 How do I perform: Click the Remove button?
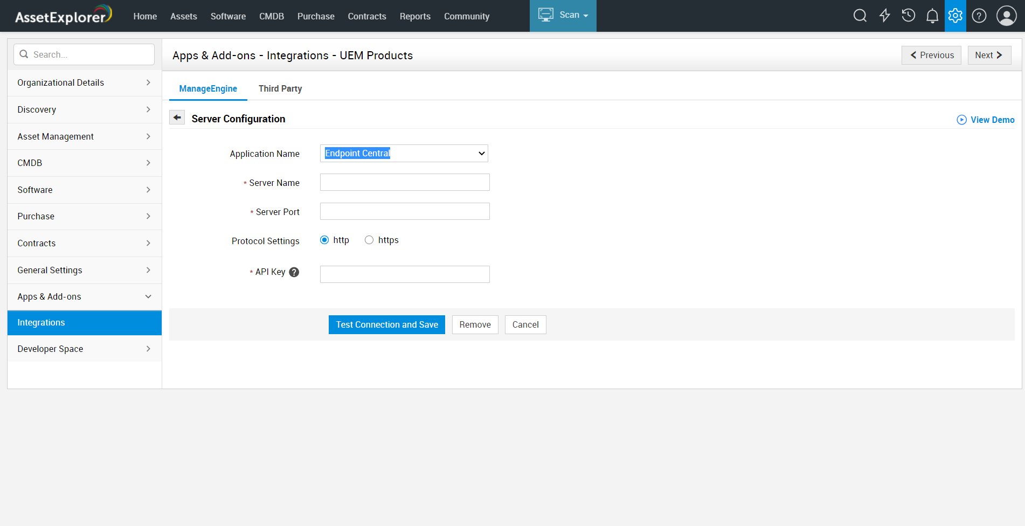pos(475,325)
